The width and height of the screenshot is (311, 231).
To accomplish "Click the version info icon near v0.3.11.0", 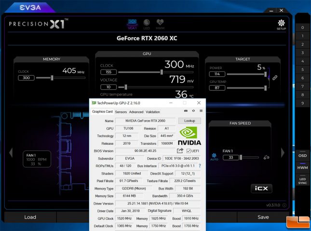I will [284, 205].
